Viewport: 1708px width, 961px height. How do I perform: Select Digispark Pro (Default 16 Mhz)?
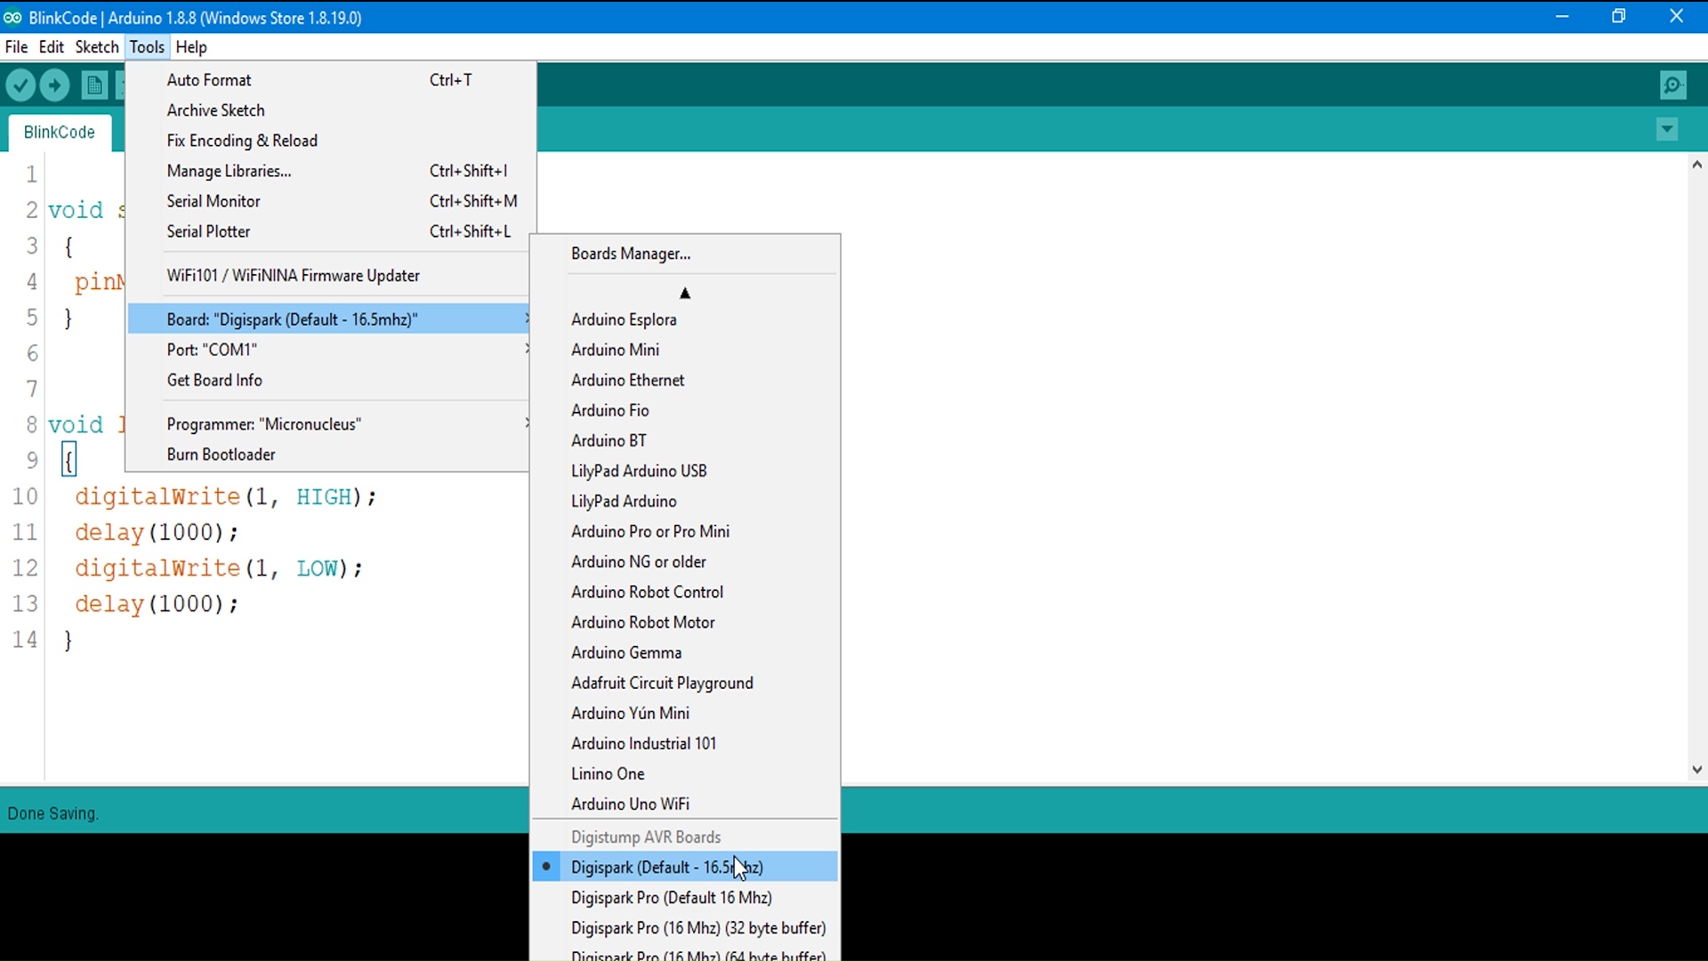click(x=685, y=898)
